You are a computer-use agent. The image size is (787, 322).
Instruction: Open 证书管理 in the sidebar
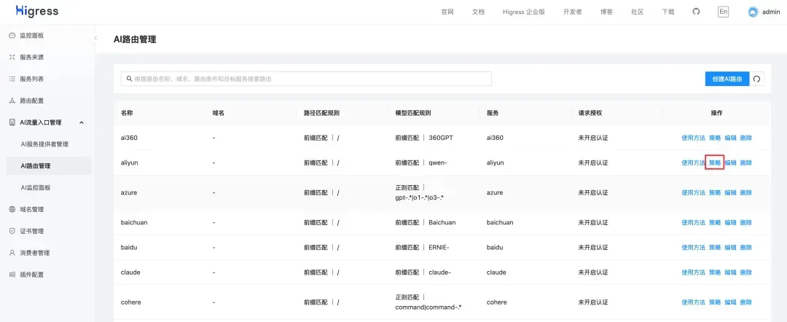tap(31, 231)
